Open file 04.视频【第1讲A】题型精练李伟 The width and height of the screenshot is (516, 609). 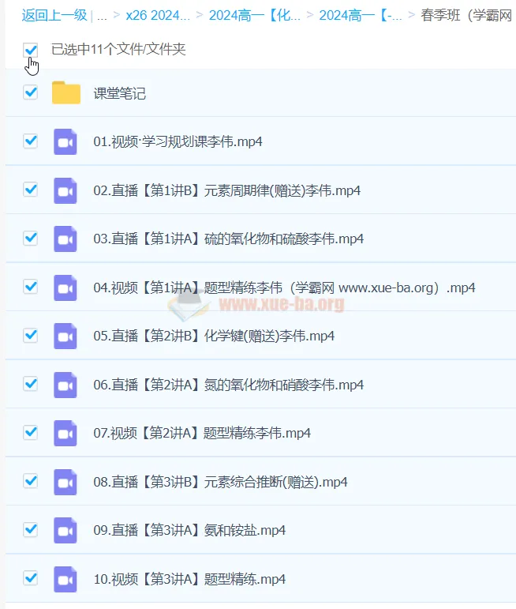284,288
